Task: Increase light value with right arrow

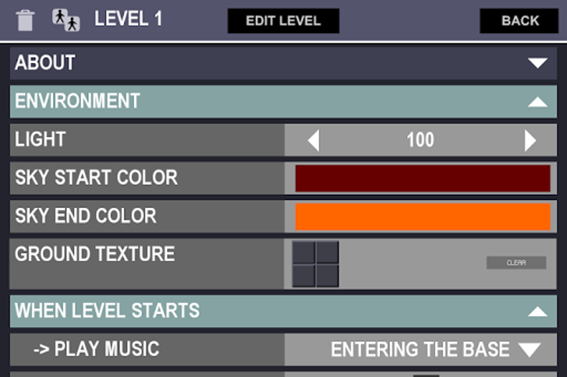Action: click(530, 140)
